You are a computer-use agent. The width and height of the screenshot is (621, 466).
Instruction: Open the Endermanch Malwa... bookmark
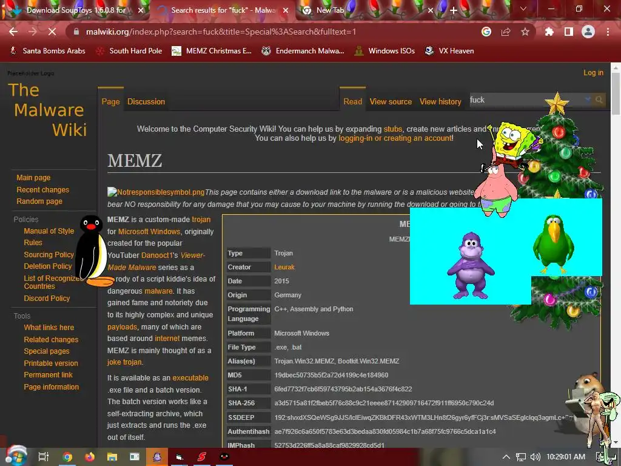coord(303,51)
